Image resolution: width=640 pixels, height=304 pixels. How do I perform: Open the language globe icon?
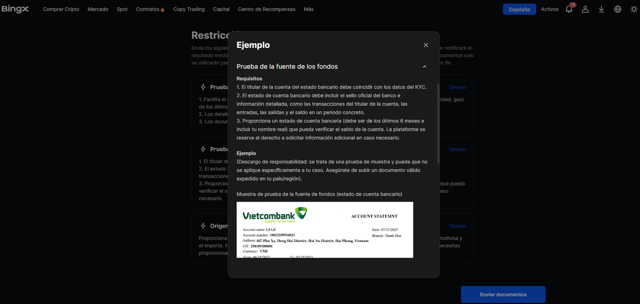tap(617, 9)
